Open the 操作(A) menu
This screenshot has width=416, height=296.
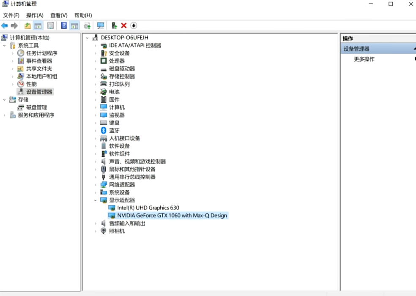(x=35, y=15)
